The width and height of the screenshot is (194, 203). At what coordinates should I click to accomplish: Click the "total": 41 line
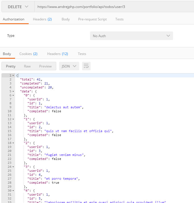[x=31, y=79]
